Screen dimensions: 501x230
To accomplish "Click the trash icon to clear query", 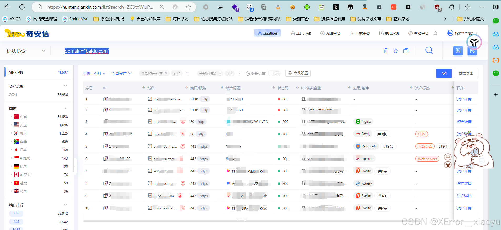I will click(386, 51).
